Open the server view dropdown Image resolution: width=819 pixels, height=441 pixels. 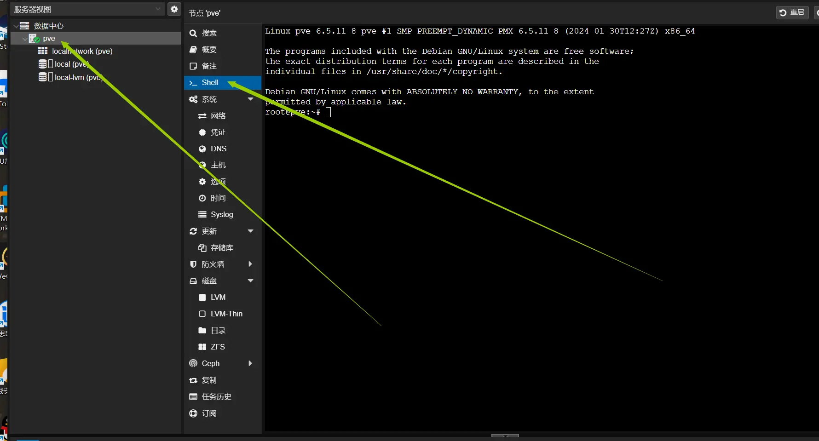point(158,9)
